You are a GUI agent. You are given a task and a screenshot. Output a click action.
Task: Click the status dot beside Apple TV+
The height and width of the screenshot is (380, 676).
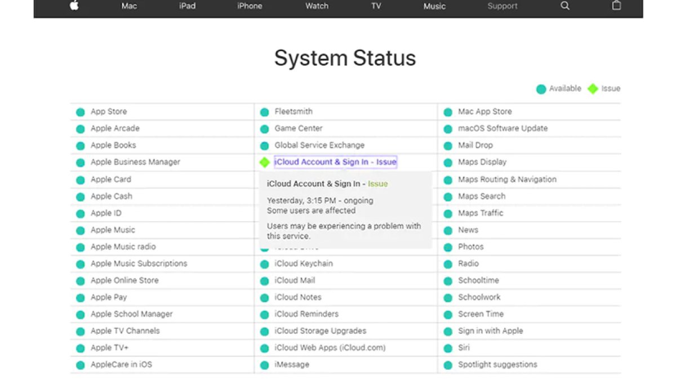coord(81,348)
